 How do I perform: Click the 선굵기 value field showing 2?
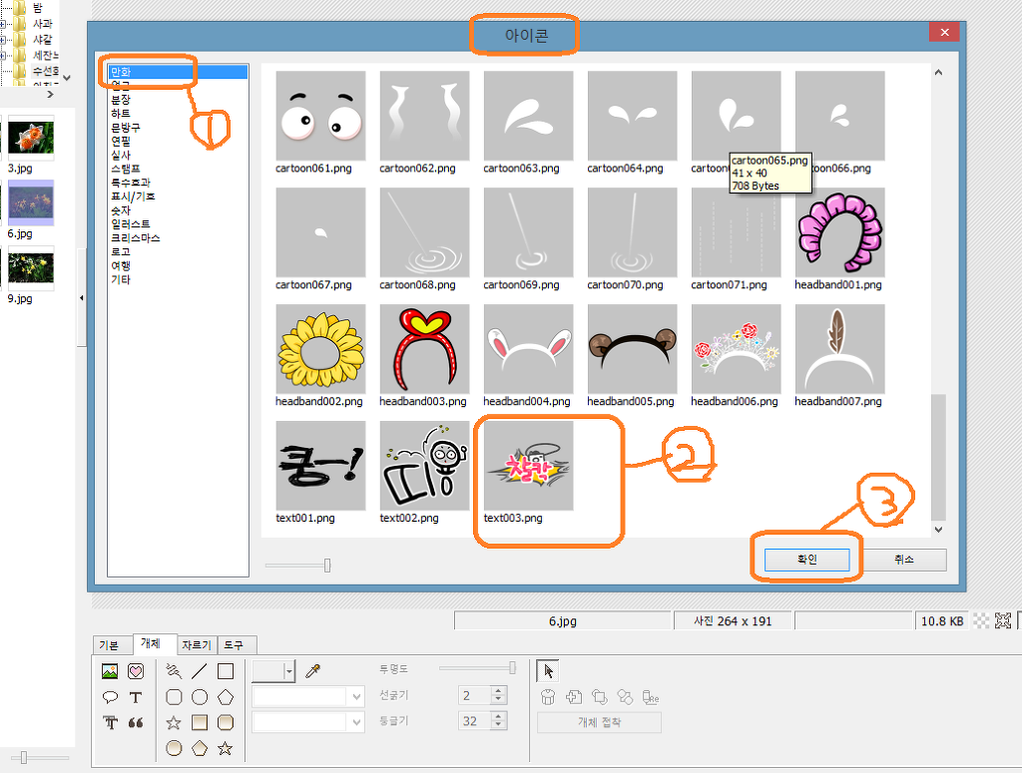(x=474, y=695)
